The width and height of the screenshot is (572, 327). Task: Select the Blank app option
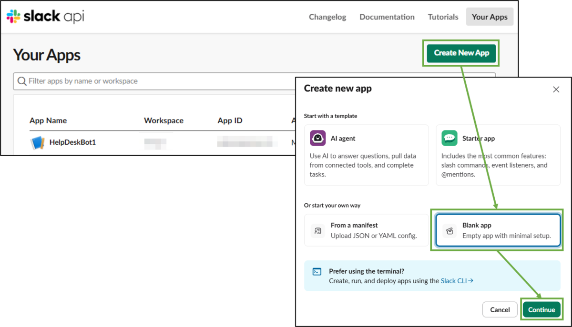[x=498, y=230]
